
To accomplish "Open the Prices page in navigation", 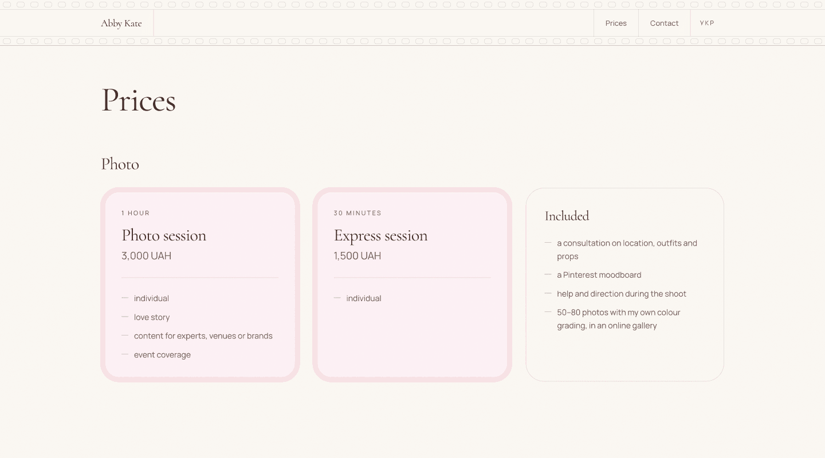I will point(616,23).
